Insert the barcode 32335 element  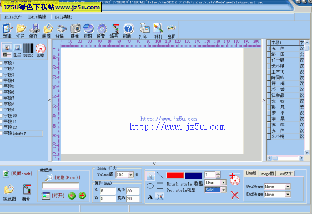[28, 50]
